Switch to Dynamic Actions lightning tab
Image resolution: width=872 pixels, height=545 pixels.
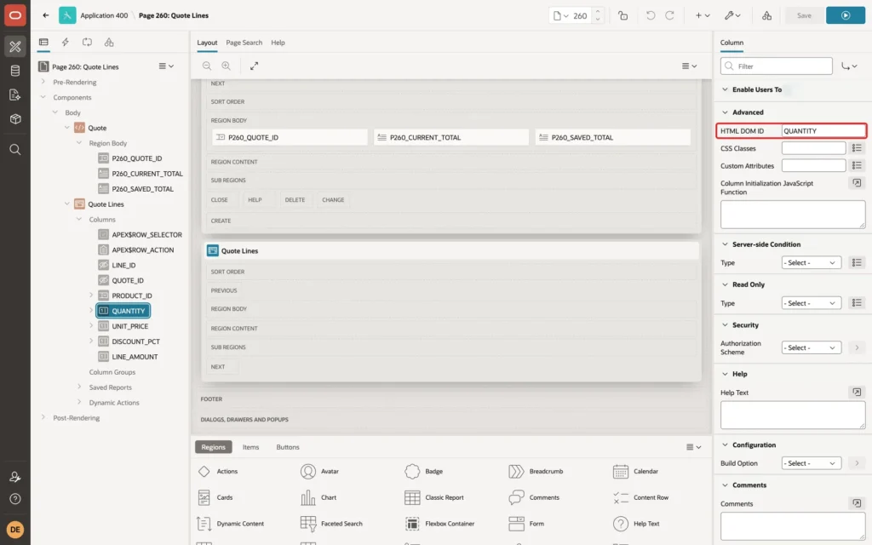click(65, 43)
